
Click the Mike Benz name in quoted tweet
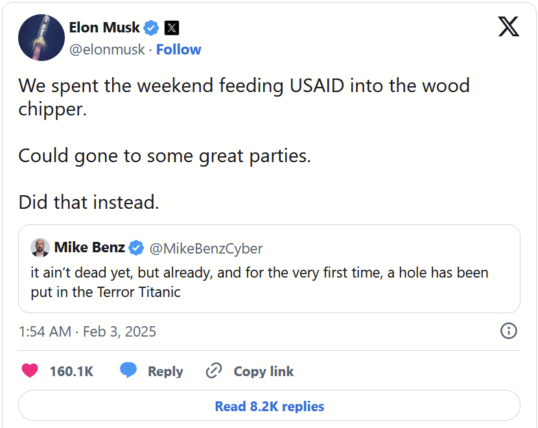click(x=89, y=248)
